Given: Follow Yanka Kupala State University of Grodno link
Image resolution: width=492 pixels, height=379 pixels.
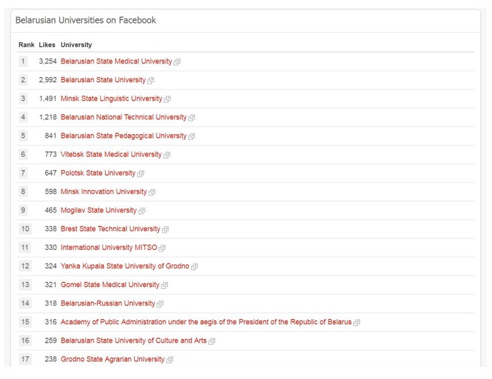Looking at the screenshot, I should [x=125, y=266].
